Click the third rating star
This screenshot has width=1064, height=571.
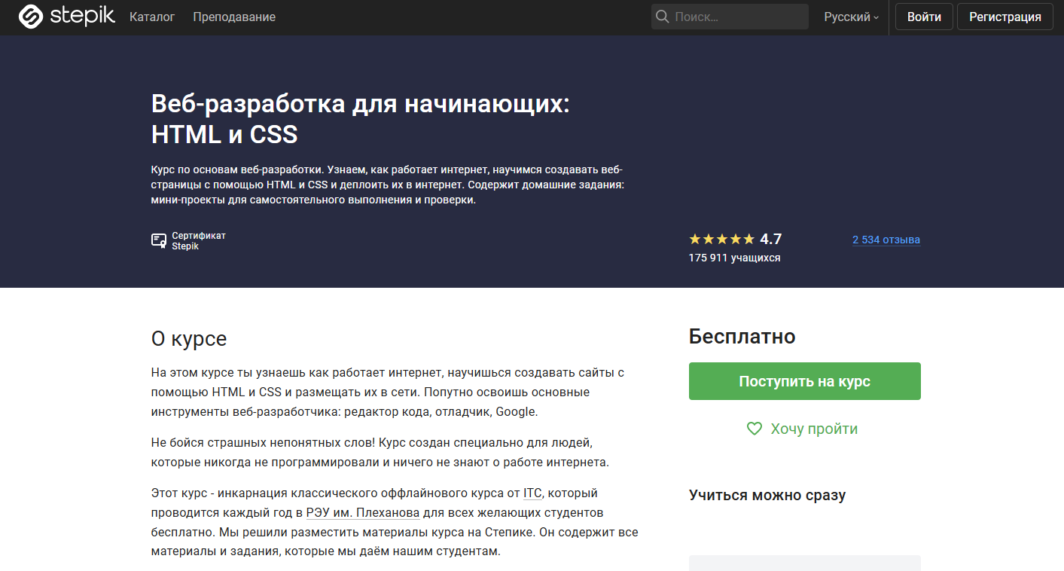(722, 238)
